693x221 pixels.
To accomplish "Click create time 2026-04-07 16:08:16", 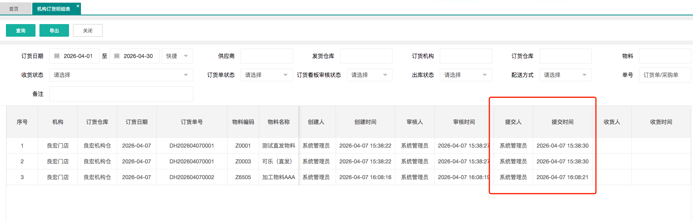I will point(366,177).
